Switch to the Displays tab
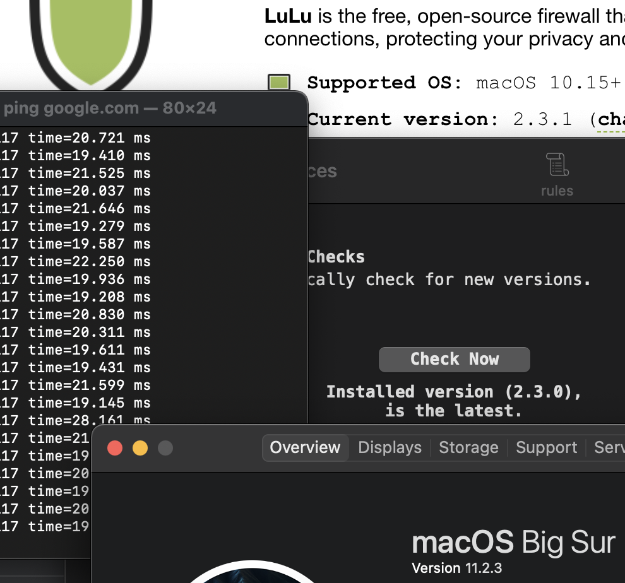This screenshot has height=583, width=625. pyautogui.click(x=390, y=447)
